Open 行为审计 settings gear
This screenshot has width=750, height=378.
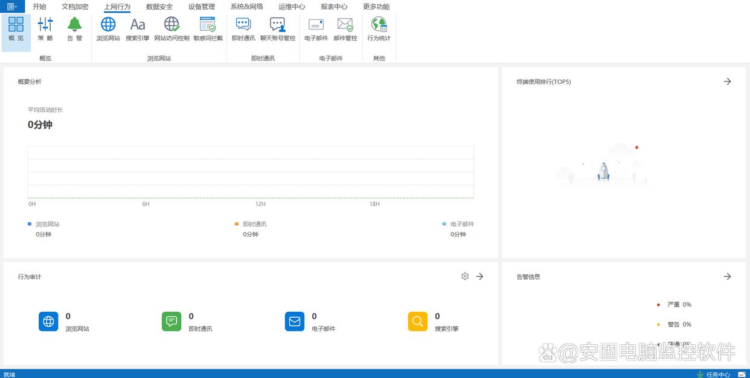tap(465, 276)
